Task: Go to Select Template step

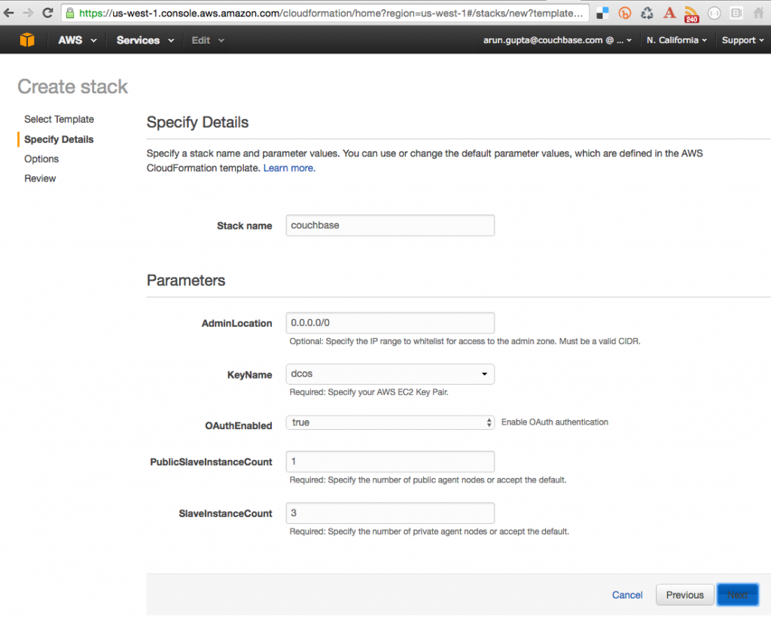Action: point(59,120)
